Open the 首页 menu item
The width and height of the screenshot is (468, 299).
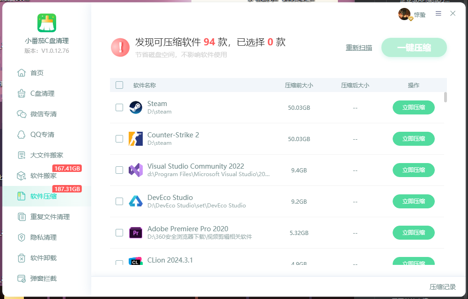pos(47,73)
